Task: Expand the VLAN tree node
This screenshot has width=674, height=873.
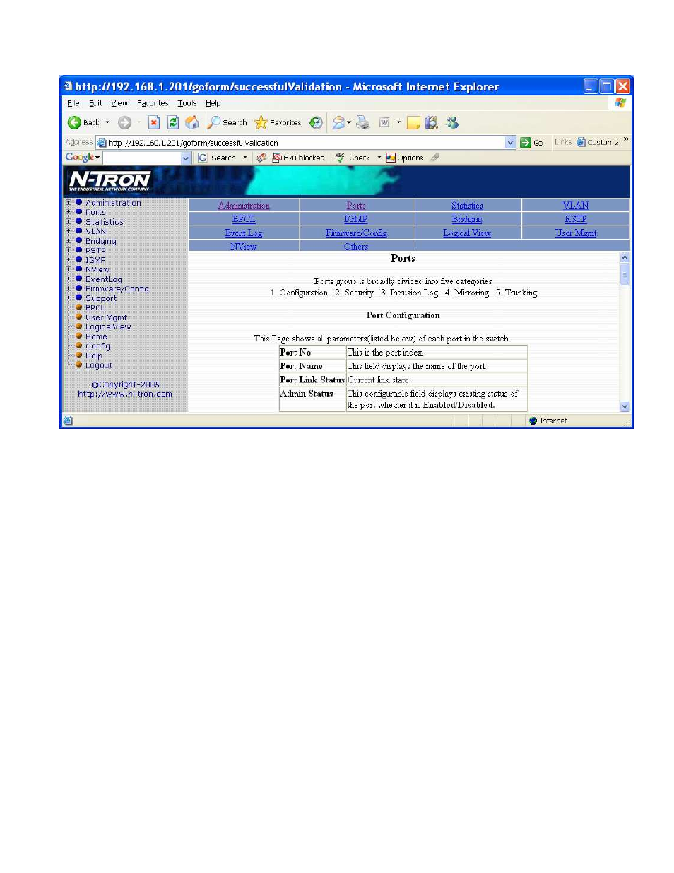Action: pyautogui.click(x=69, y=230)
